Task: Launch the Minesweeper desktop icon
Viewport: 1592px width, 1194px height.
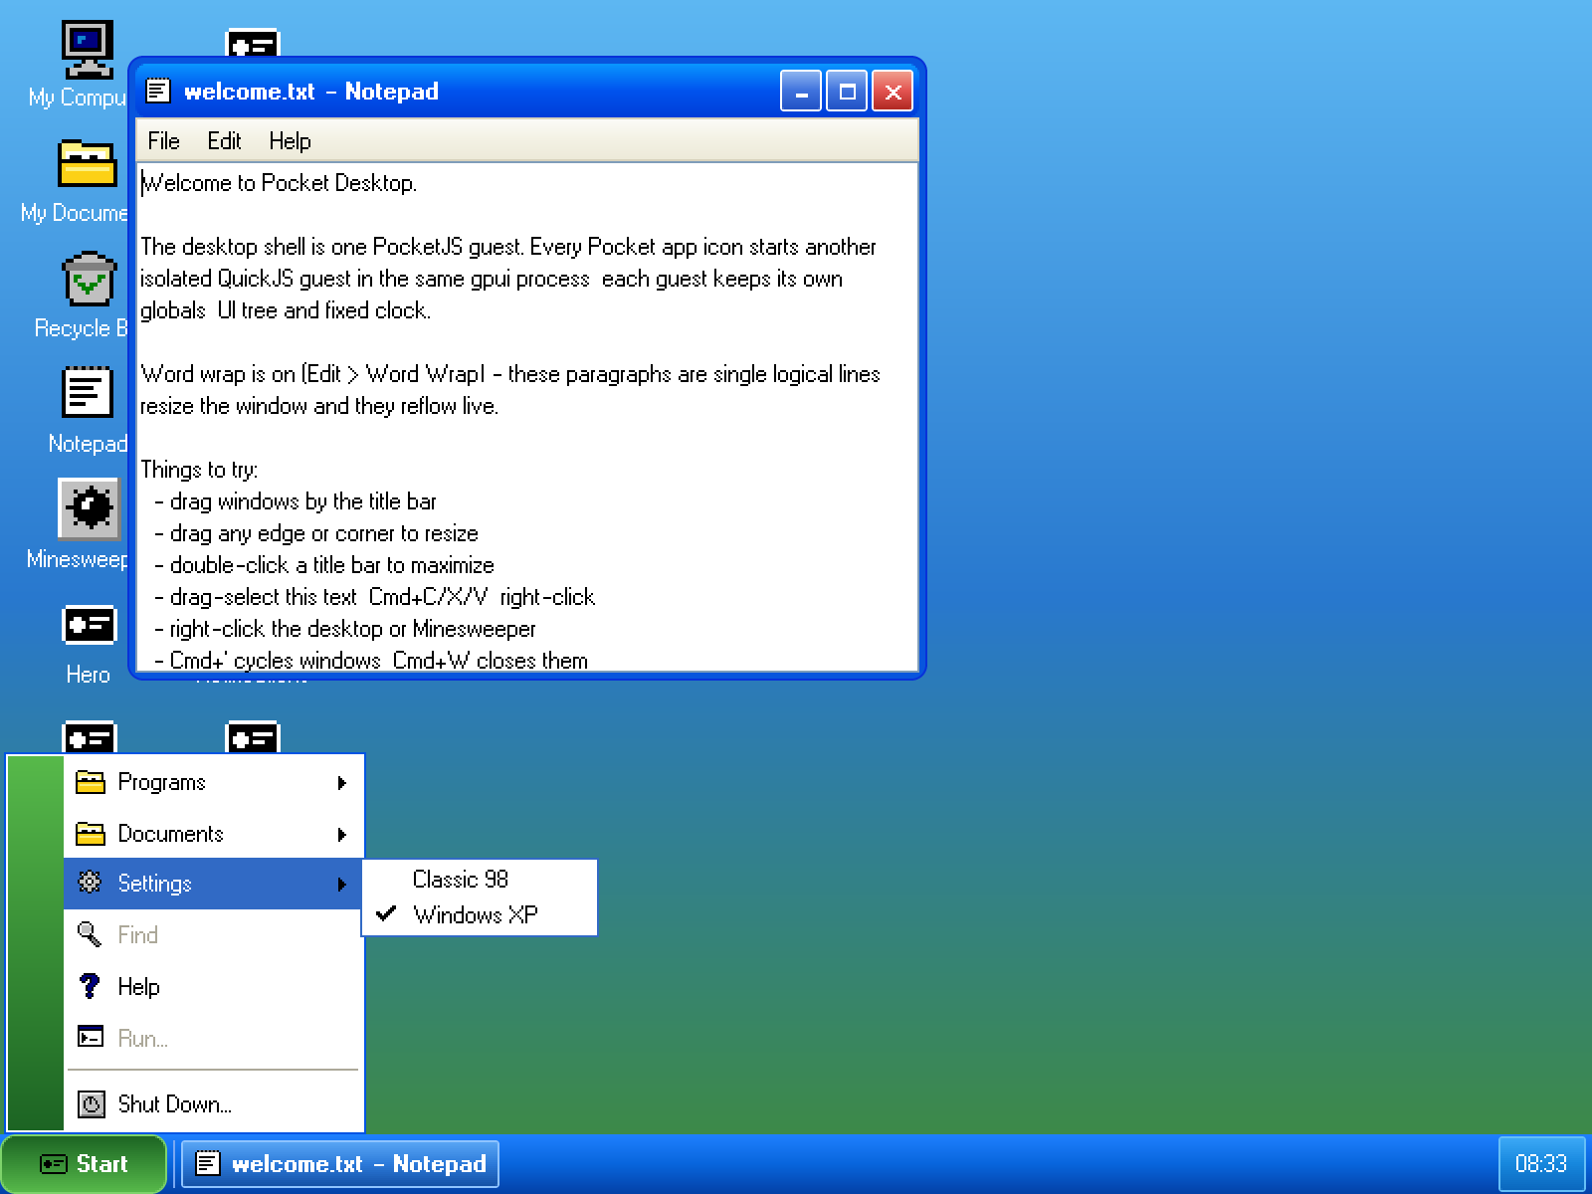Action: click(88, 508)
